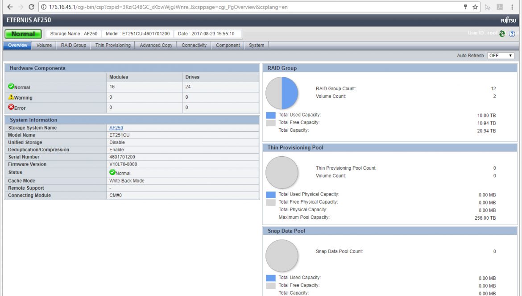Go to the Thin Provisioning tab
Viewport: 522px width, 296px height.
[113, 45]
